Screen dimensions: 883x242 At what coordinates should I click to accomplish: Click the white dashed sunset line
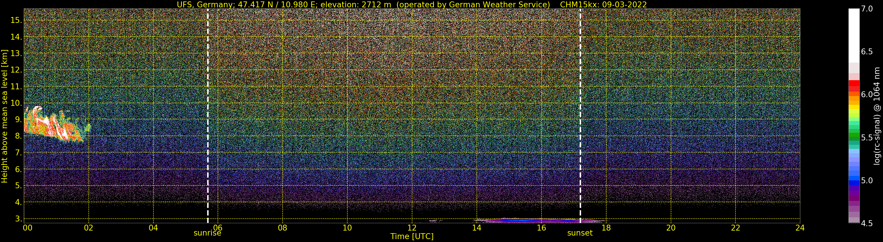[580, 116]
